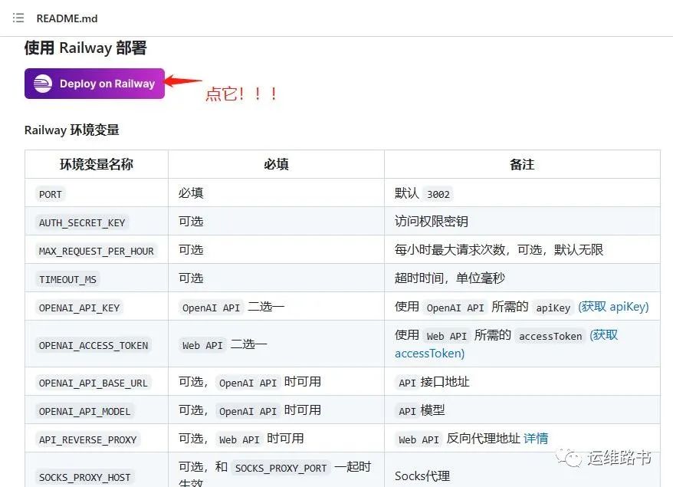Select the README.md file title

(x=67, y=18)
